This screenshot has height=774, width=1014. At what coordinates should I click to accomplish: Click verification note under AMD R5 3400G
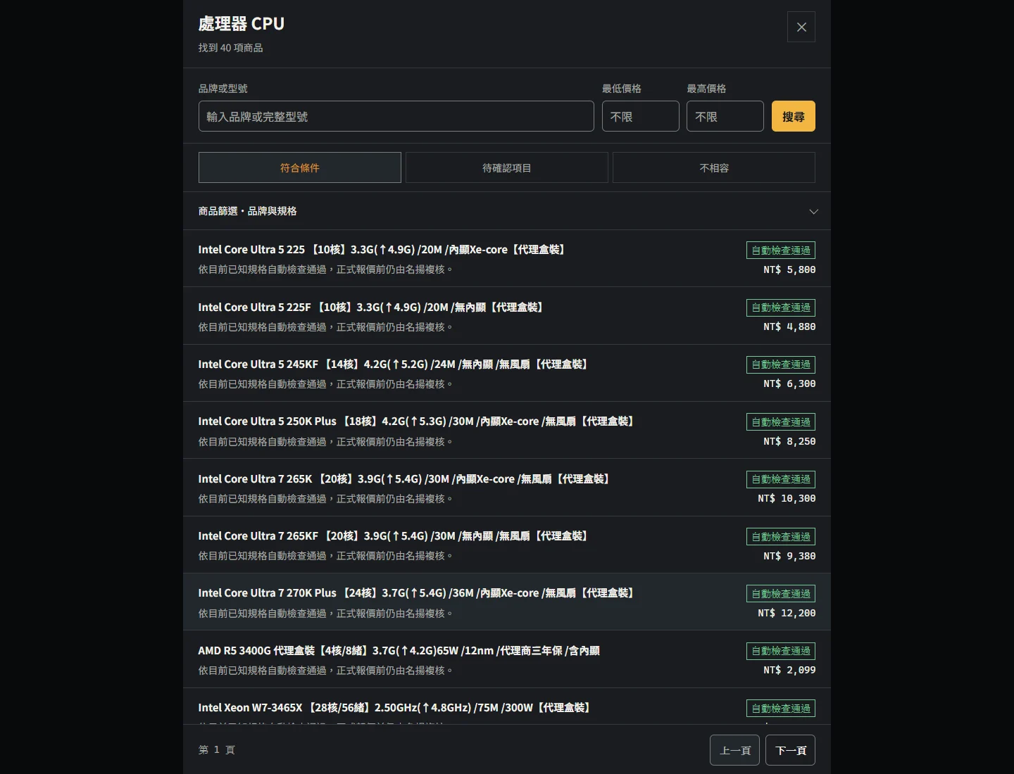tap(325, 671)
